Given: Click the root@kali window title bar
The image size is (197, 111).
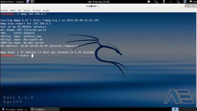Looking at the screenshot, I should [x=92, y=6].
